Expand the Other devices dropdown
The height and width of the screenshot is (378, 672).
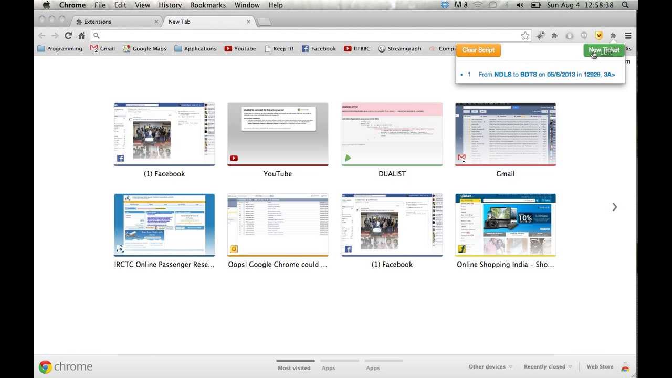pos(490,367)
